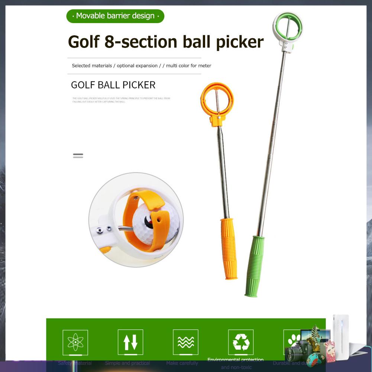
Task: Click the recycle Environmental protection icon
Action: [x=241, y=342]
